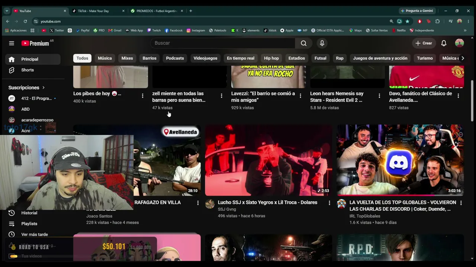Open the Twitter bookmark
This screenshot has width=476, height=267.
pyautogui.click(x=57, y=30)
